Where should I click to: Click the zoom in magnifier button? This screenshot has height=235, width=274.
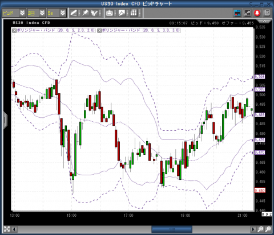[x=260, y=229]
